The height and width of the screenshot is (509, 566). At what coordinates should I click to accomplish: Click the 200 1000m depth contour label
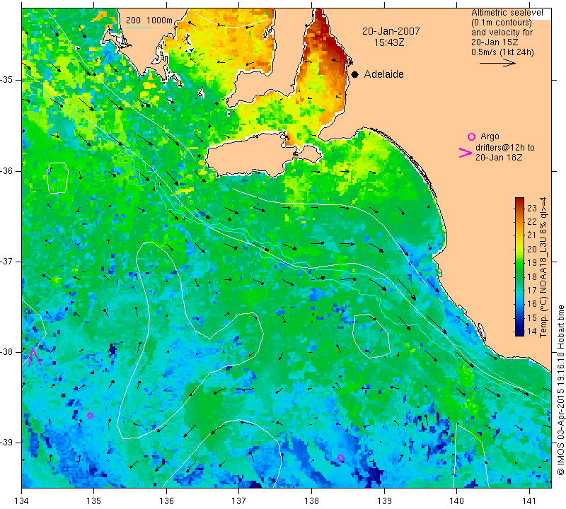coord(149,21)
